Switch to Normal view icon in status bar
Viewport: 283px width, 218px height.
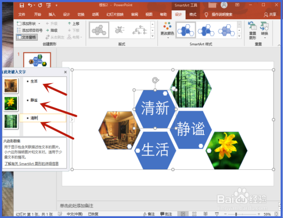pos(183,214)
